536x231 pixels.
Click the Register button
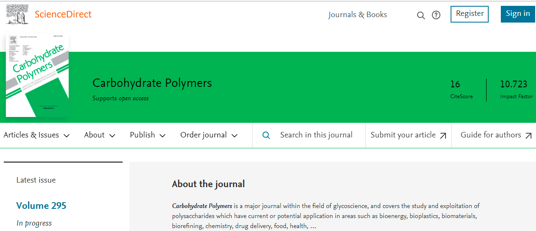point(469,14)
